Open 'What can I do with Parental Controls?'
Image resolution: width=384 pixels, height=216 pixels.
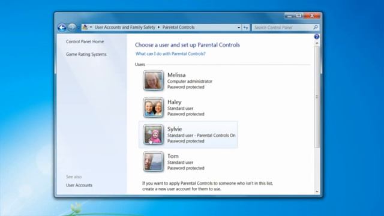coord(170,53)
